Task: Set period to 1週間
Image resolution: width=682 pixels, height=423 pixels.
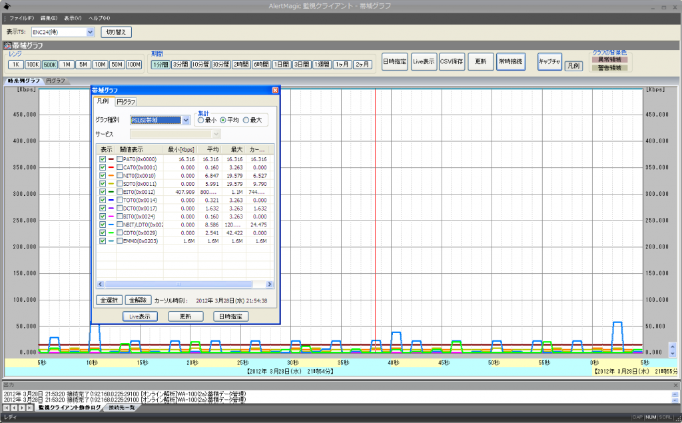Action: pyautogui.click(x=322, y=65)
